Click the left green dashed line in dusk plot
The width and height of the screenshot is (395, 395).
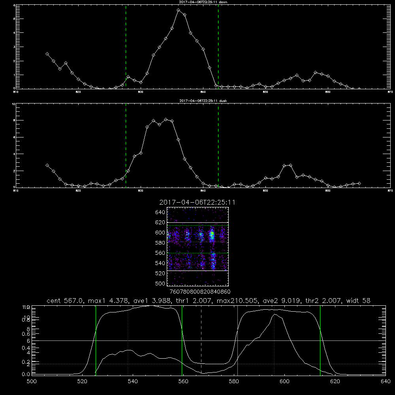click(126, 145)
